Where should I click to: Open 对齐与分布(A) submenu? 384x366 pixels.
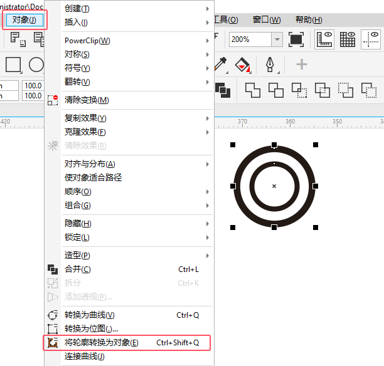pyautogui.click(x=137, y=164)
